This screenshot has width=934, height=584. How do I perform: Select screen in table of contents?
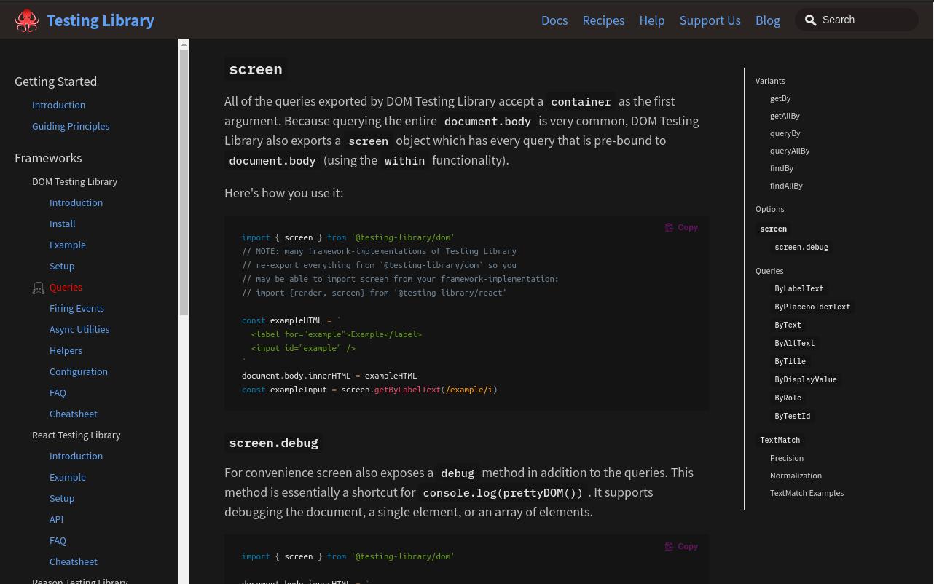(773, 229)
